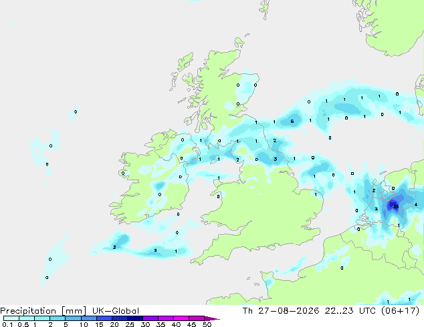The height and width of the screenshot is (327, 424).
Task: Click the 45–50 mm legend color swatch
Action: point(197,318)
